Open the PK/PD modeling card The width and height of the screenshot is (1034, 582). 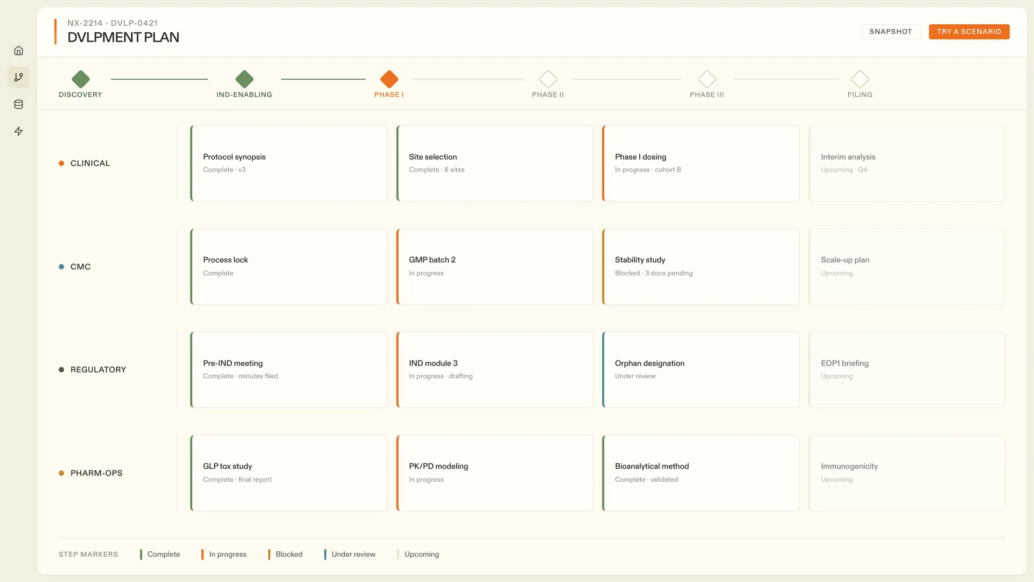(495, 473)
